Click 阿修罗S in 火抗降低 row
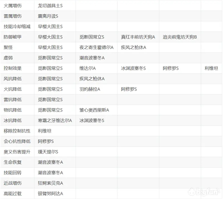Viewport: 223px width, 199px height. click(129, 89)
